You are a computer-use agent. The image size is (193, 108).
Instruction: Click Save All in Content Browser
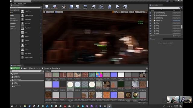pyautogui.click(x=32, y=68)
